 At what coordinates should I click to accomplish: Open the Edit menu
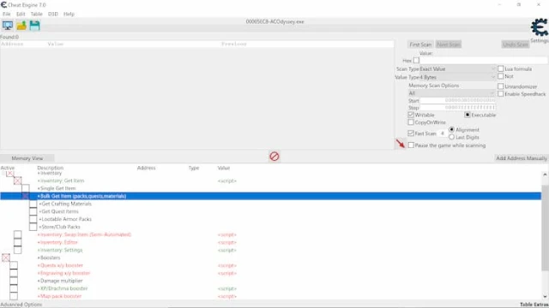(21, 14)
